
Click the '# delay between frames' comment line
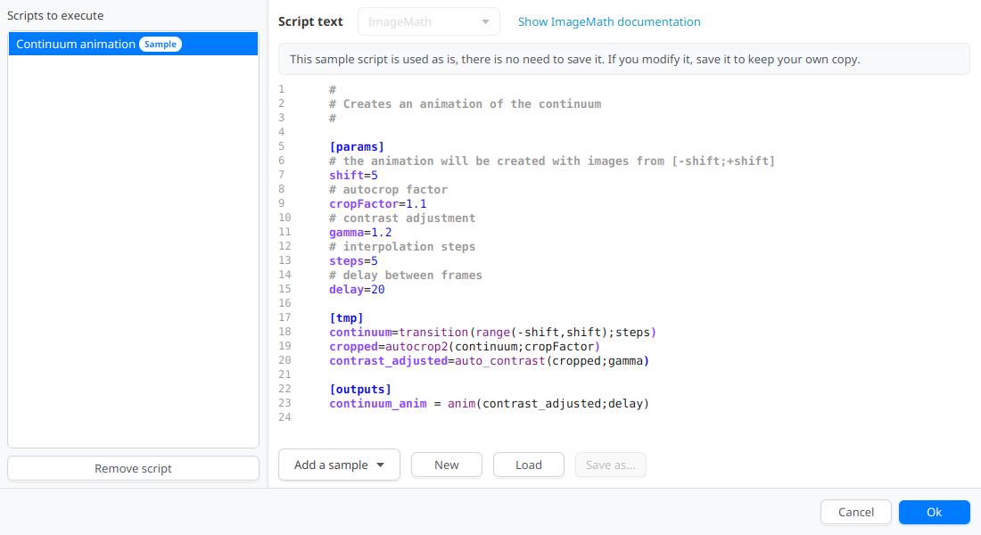[x=406, y=275]
